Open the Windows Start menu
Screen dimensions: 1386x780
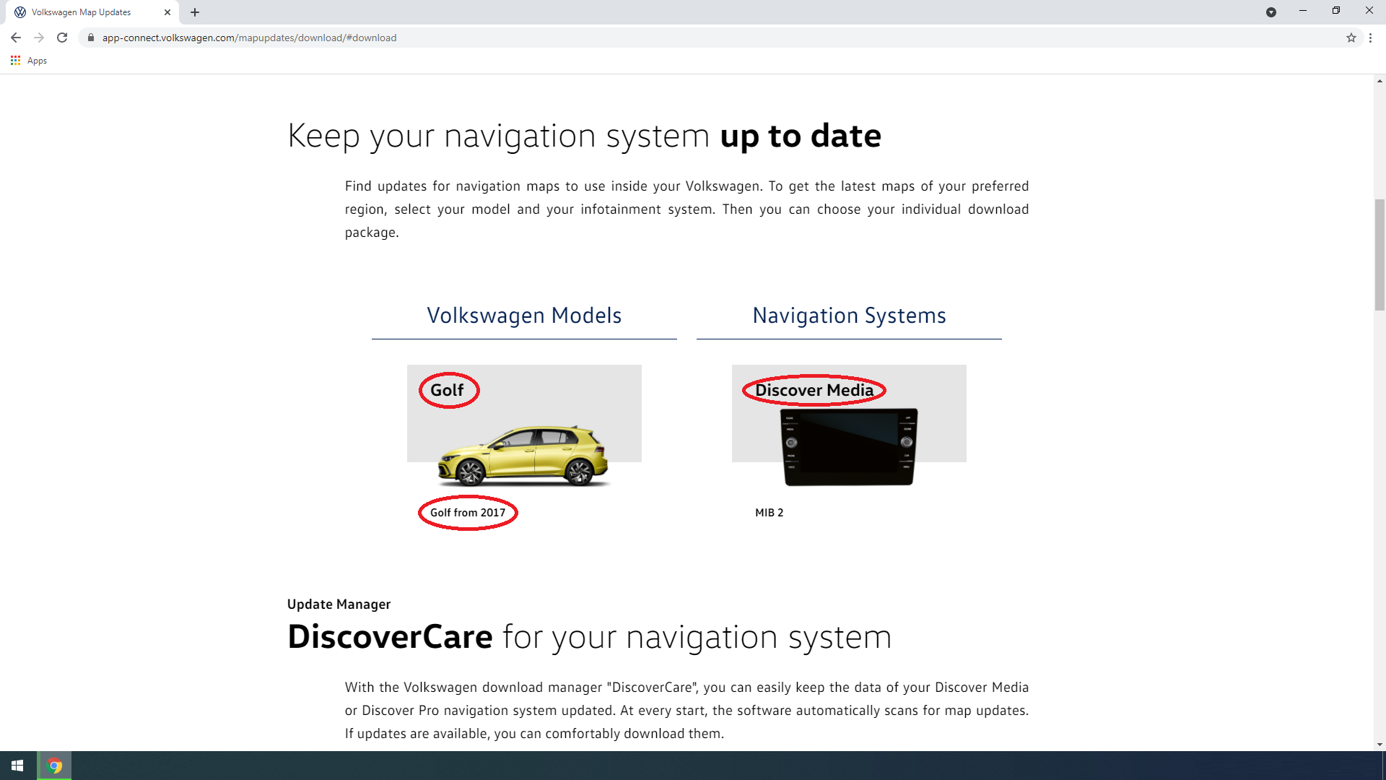pyautogui.click(x=17, y=766)
